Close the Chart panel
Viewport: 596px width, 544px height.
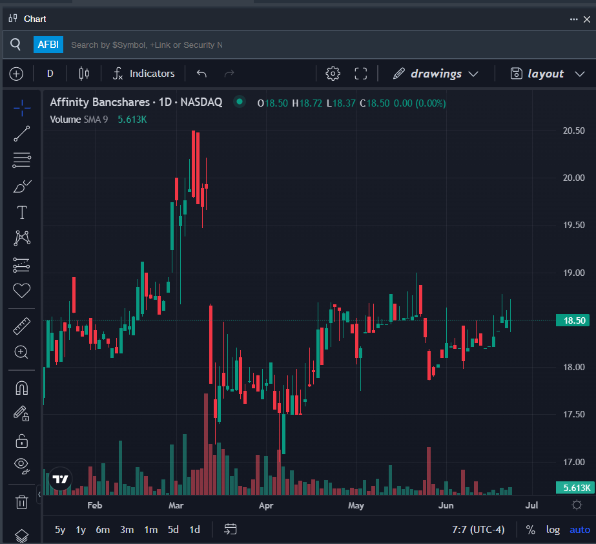point(587,19)
